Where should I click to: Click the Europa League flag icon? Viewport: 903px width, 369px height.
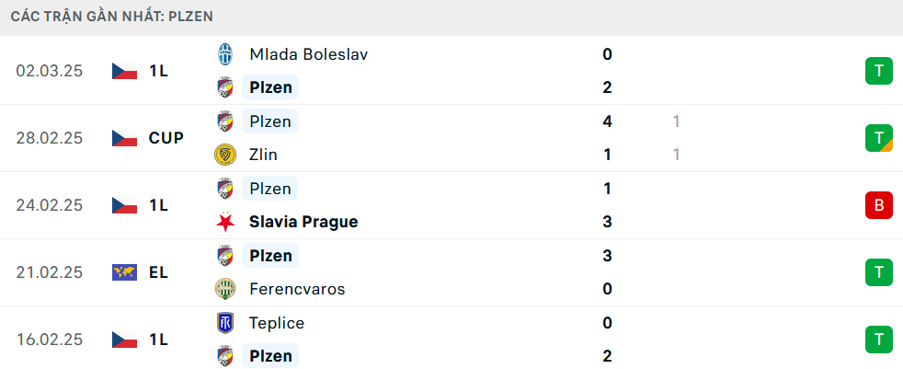[x=124, y=272]
